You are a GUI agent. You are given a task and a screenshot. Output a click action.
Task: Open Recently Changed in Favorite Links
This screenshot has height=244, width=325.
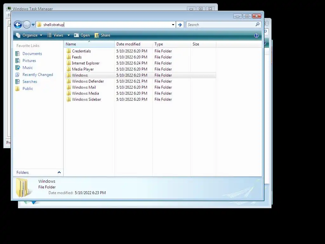[x=38, y=75]
